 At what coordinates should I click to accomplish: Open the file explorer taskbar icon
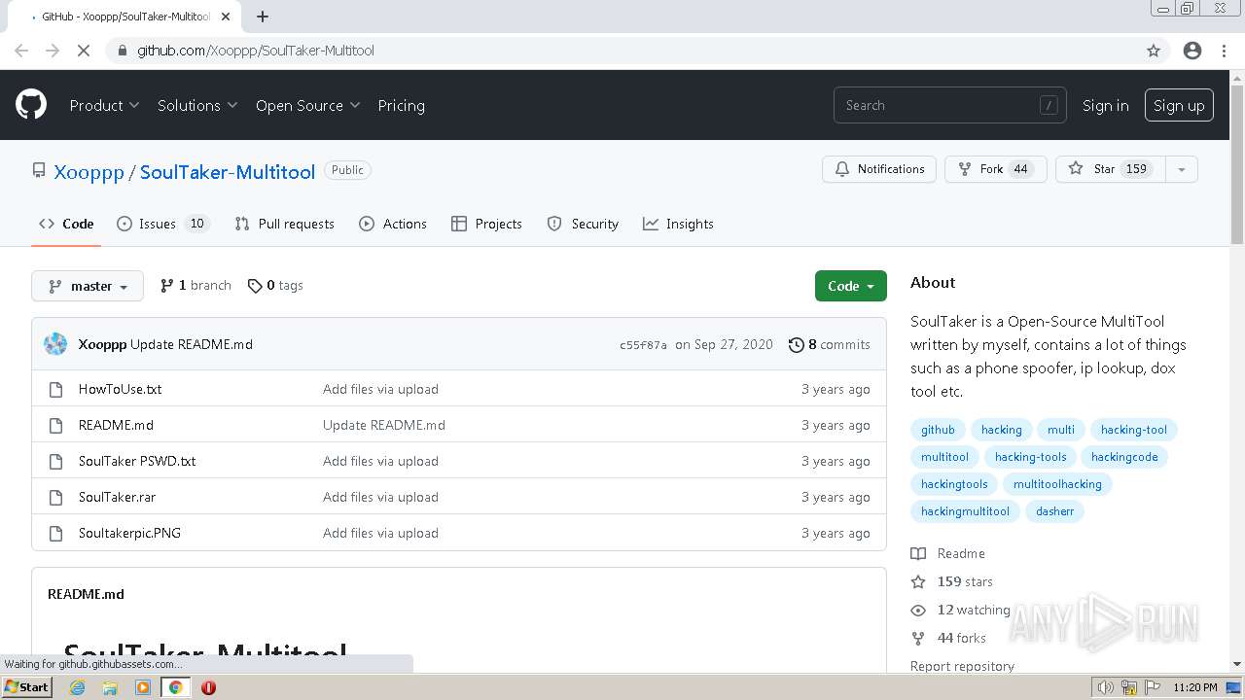tap(110, 687)
